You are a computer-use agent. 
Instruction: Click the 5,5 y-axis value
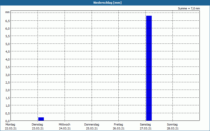(8, 36)
